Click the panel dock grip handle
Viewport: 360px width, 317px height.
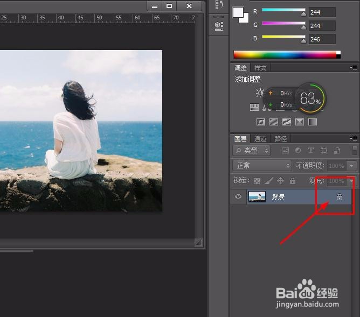coord(219,17)
